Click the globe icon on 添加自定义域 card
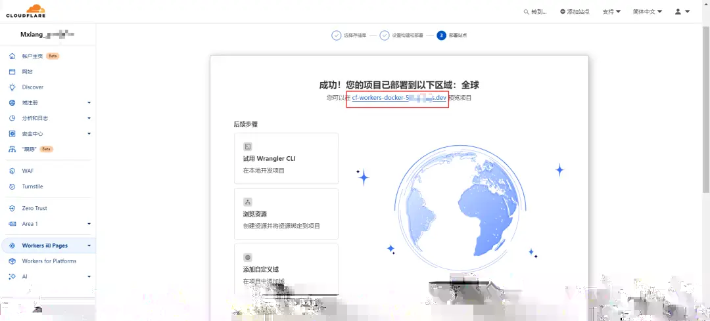Screen dimensions: 710x321 (247, 258)
